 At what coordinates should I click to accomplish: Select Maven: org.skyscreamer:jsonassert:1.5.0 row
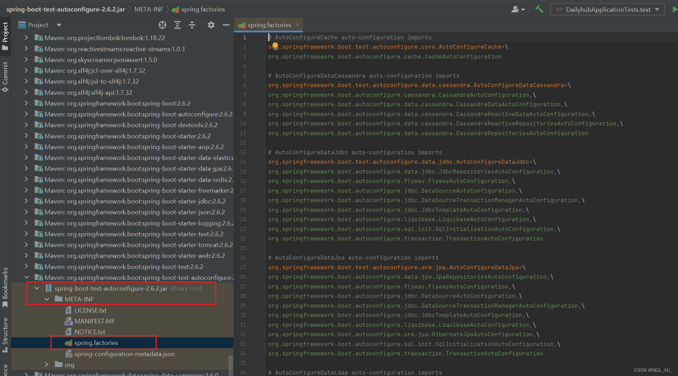(122, 60)
